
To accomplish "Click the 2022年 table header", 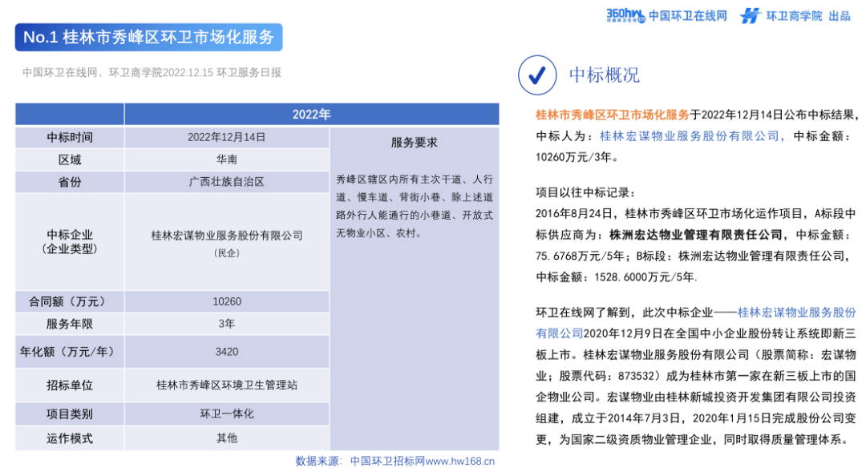I will [311, 115].
